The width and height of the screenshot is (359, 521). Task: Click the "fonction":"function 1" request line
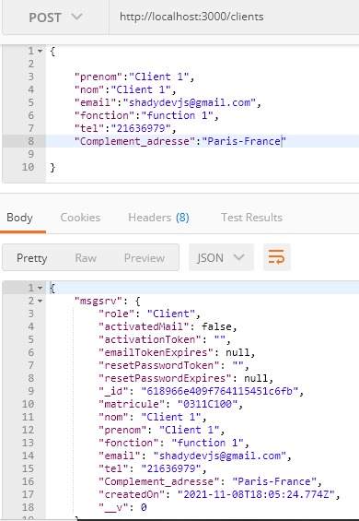tap(146, 115)
